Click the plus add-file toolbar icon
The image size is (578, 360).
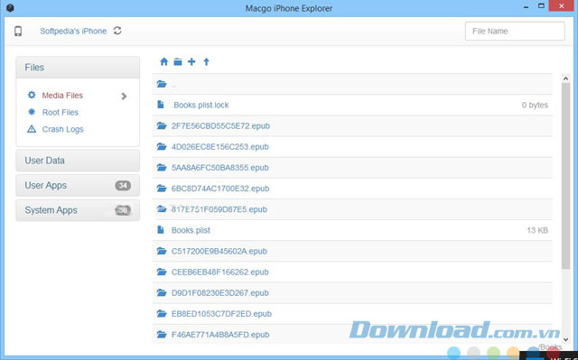coord(191,61)
